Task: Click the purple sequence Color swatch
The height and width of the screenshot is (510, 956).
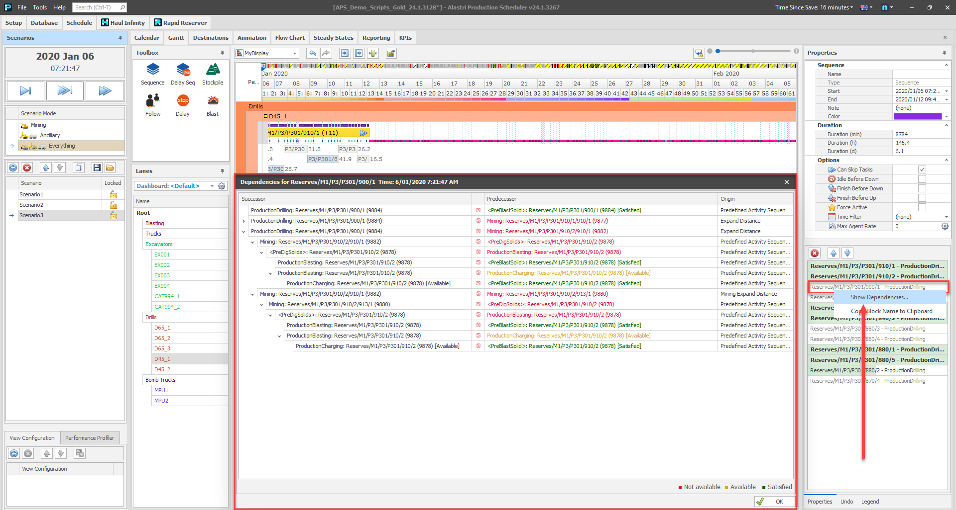Action: tap(917, 116)
